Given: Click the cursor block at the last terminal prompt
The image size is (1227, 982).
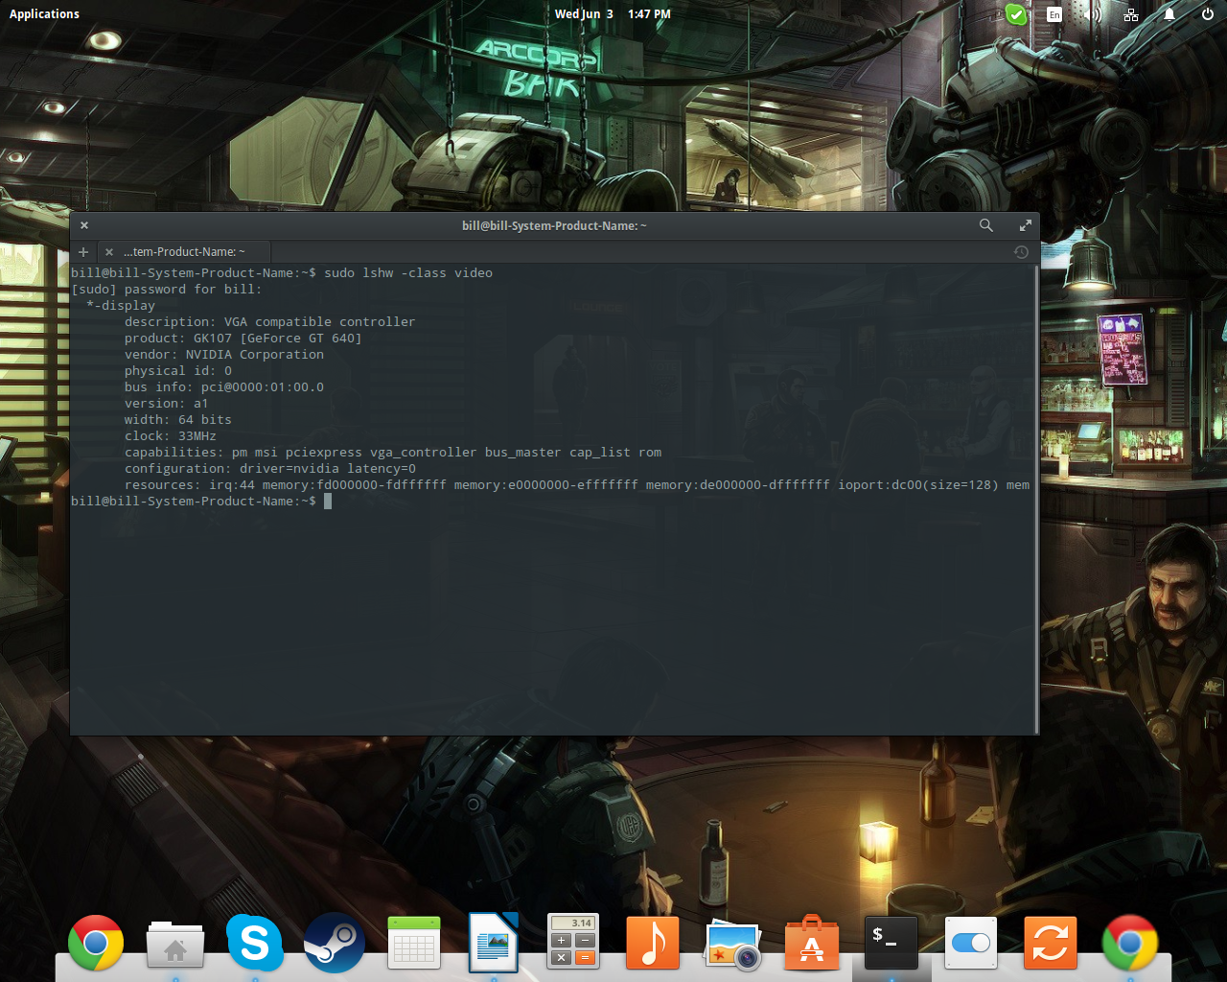Looking at the screenshot, I should [328, 502].
